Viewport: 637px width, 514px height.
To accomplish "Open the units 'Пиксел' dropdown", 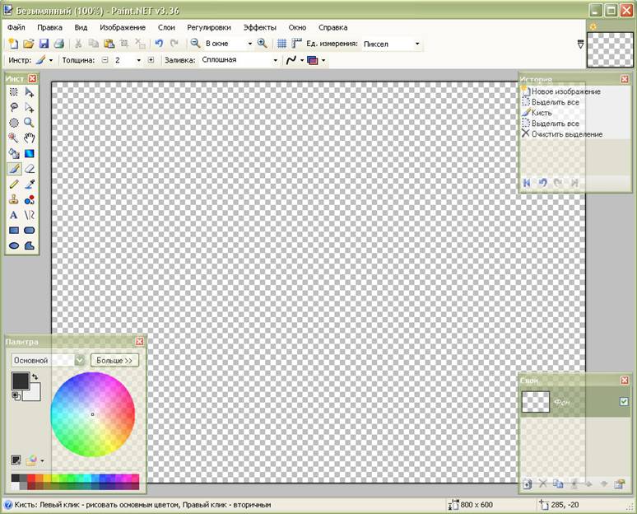I will 417,44.
